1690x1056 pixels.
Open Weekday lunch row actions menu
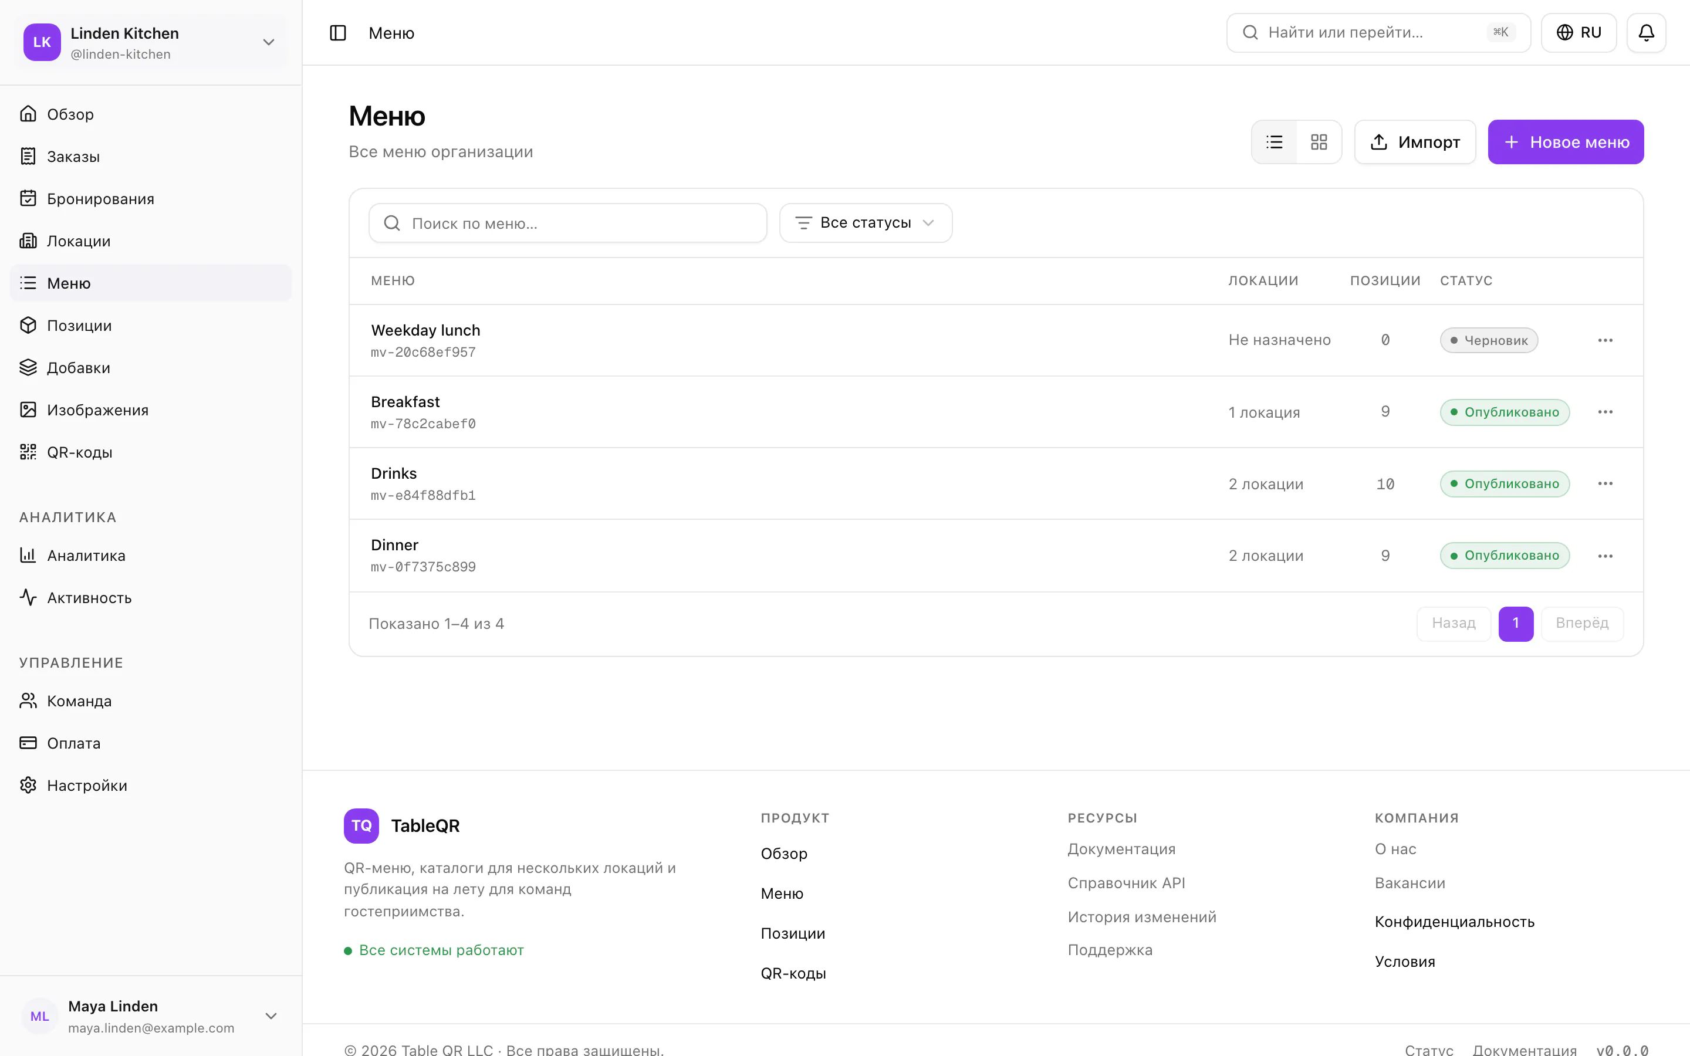point(1605,340)
